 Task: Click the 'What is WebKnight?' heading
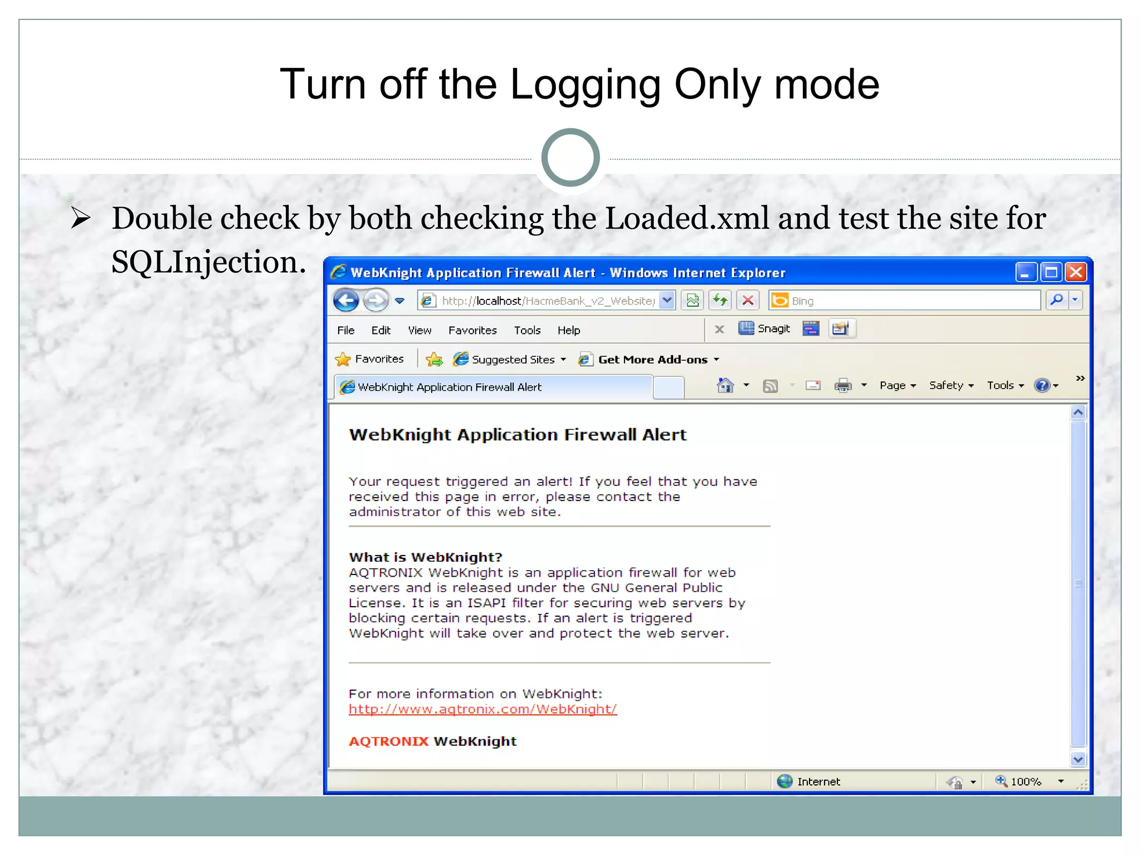click(426, 557)
